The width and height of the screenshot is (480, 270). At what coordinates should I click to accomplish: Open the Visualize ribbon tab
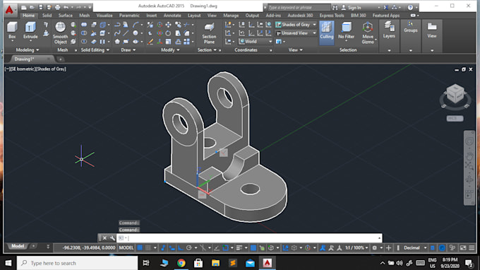[104, 16]
